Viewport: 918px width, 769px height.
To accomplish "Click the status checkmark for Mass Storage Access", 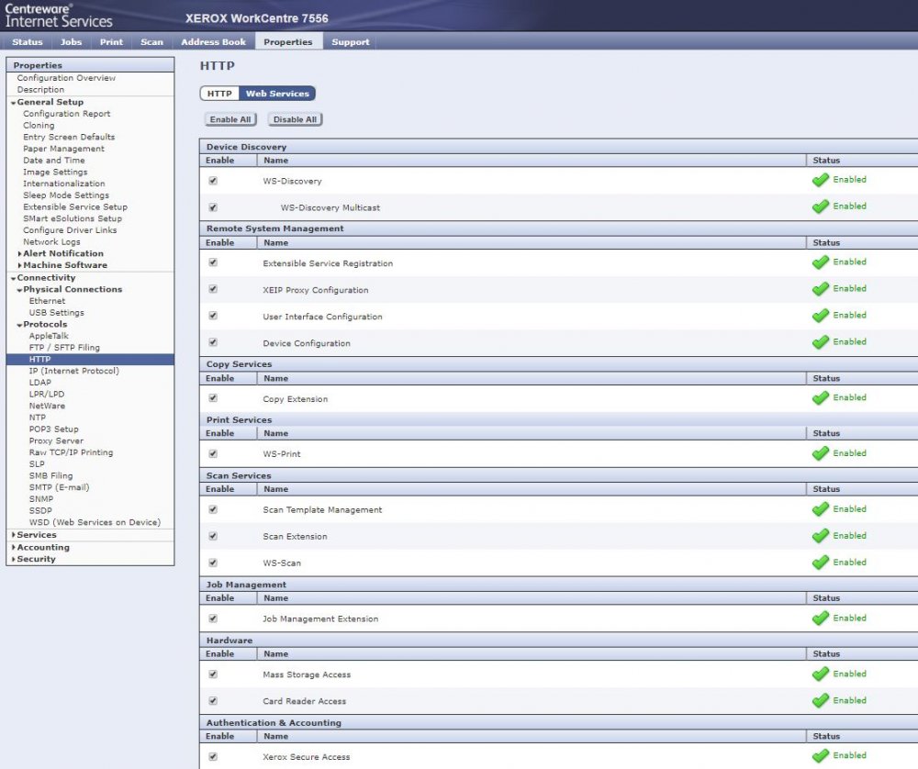I will pos(820,674).
